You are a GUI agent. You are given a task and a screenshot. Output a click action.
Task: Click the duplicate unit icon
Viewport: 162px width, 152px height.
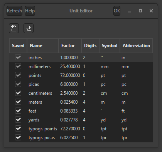coord(29,28)
